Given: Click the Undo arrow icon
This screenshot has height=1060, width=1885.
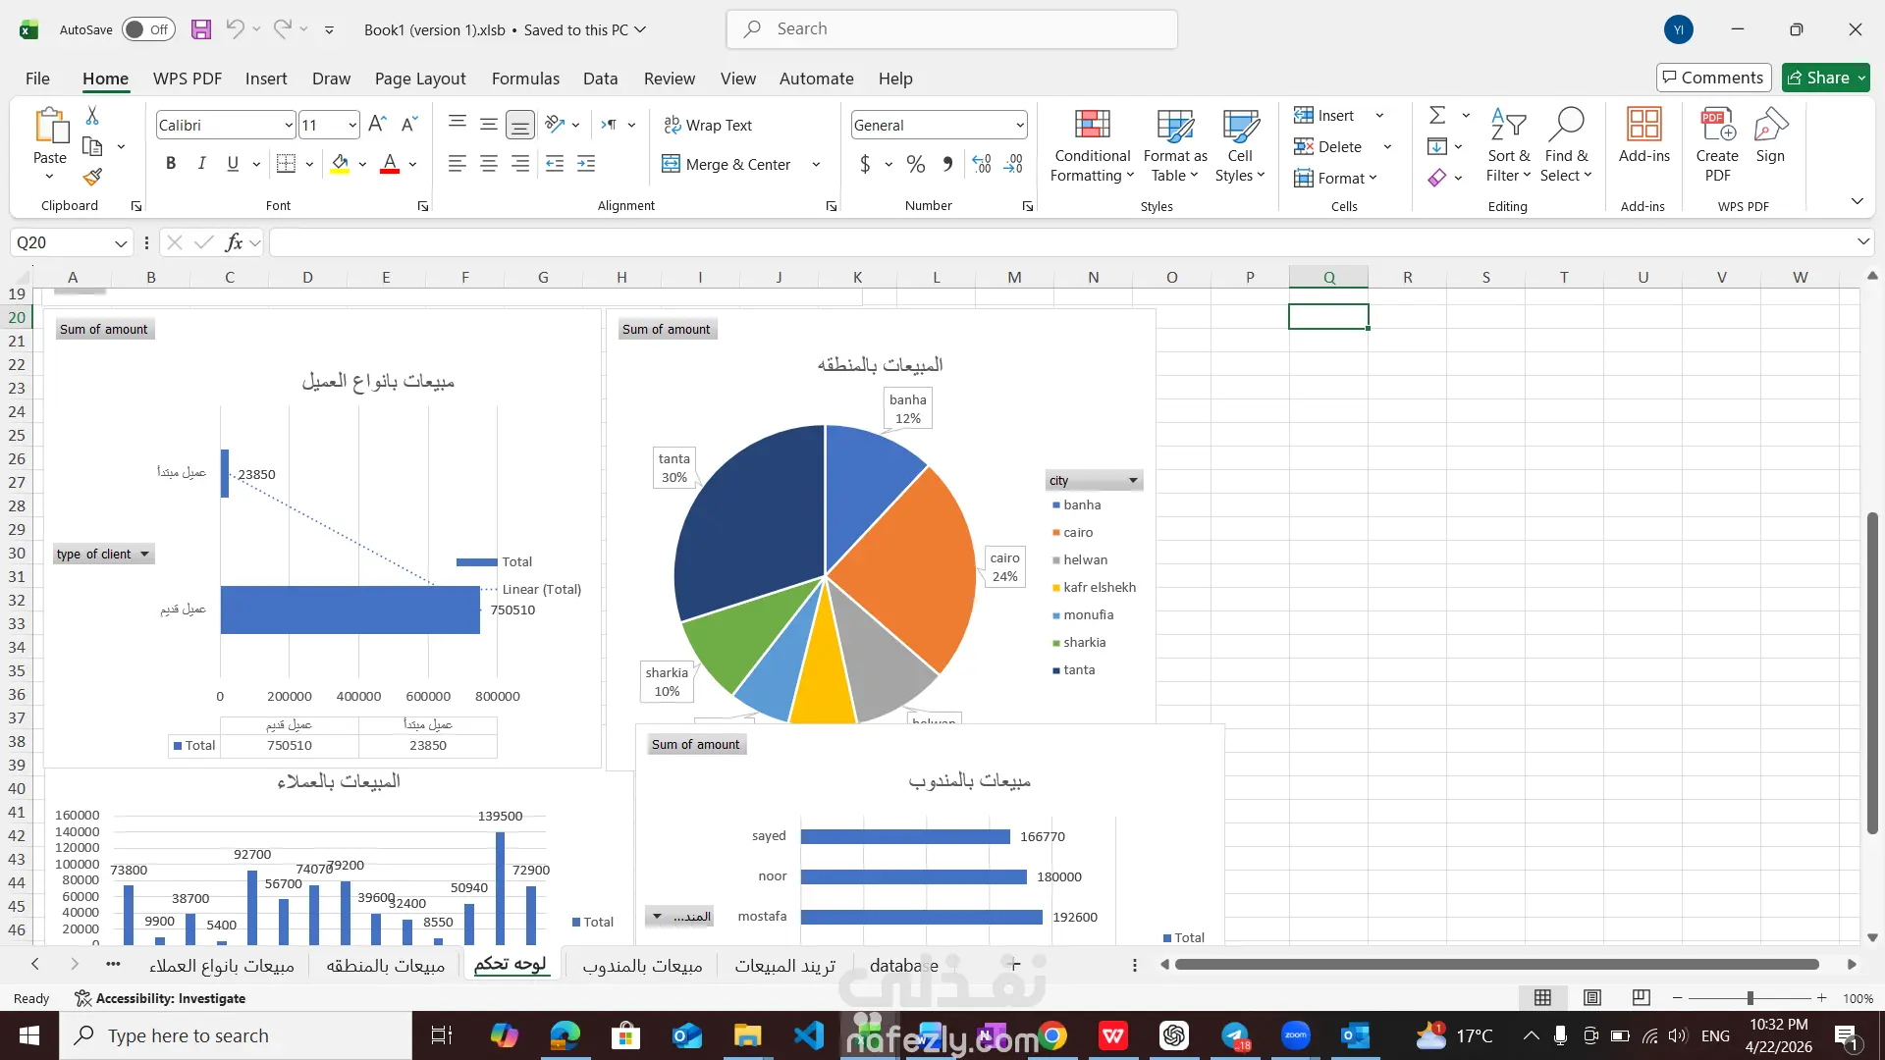Looking at the screenshot, I should click(x=235, y=29).
